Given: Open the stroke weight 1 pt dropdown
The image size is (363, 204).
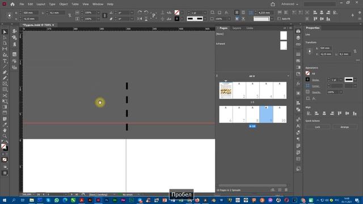Looking at the screenshot, I should tap(205, 12).
